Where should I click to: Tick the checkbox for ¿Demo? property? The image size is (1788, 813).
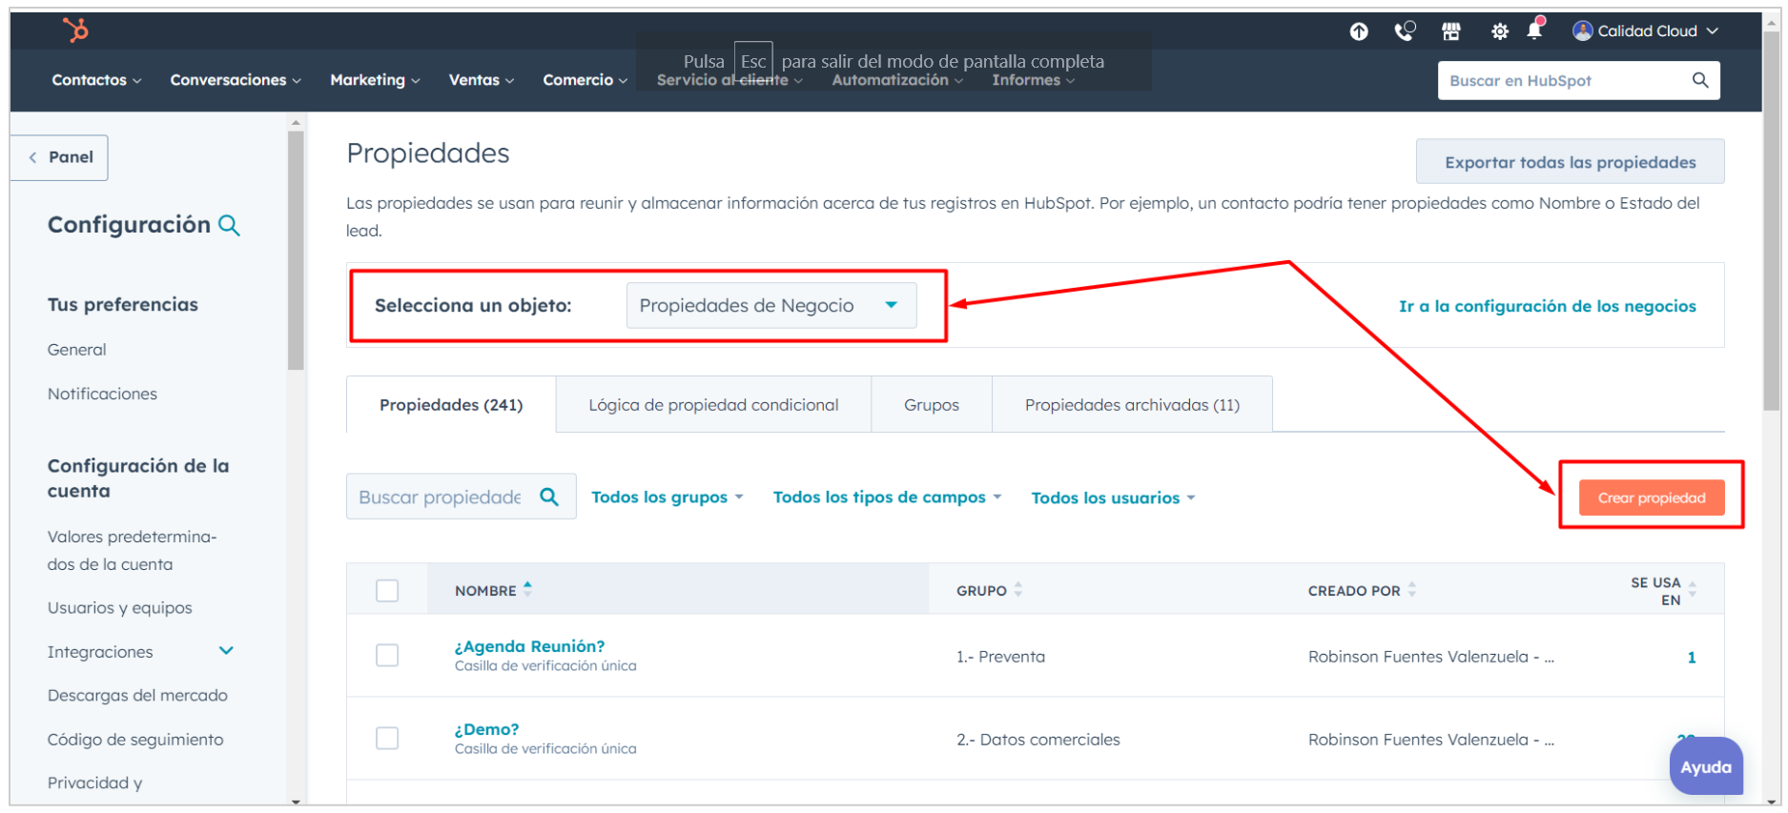(x=387, y=739)
